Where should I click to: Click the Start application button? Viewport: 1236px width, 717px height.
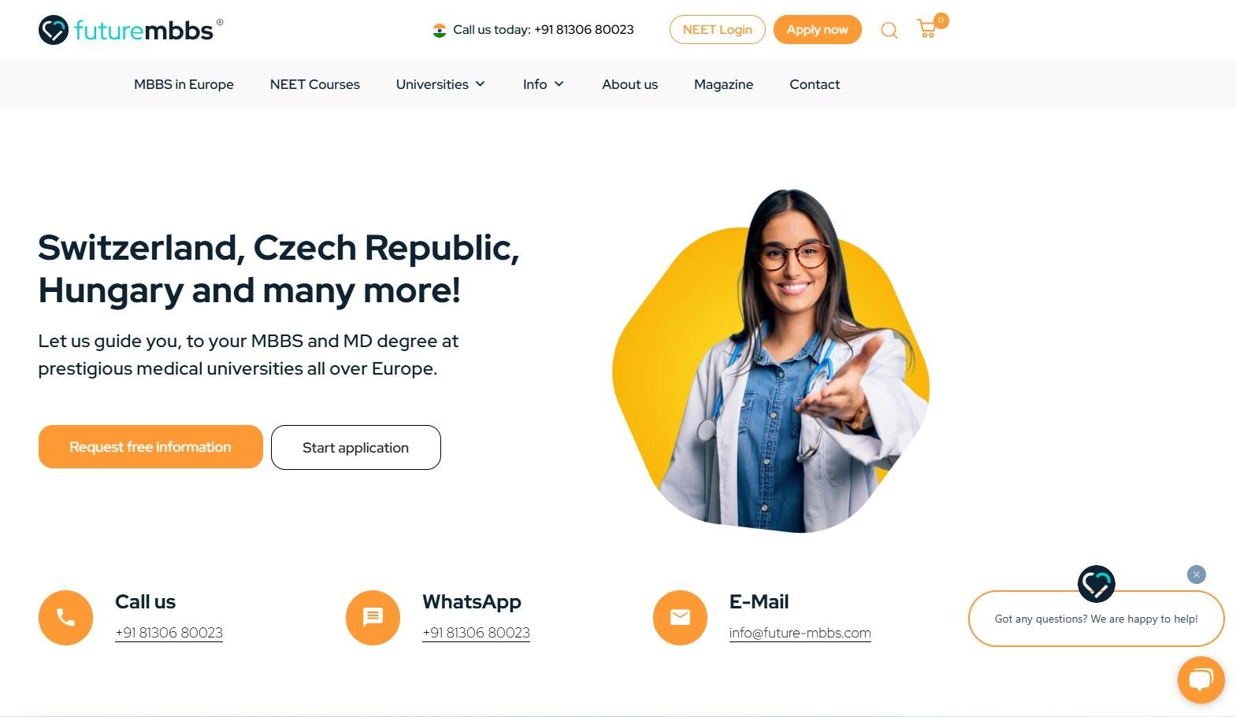[x=355, y=448]
